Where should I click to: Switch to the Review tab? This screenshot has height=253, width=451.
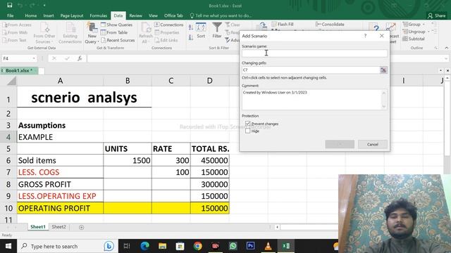pos(135,15)
